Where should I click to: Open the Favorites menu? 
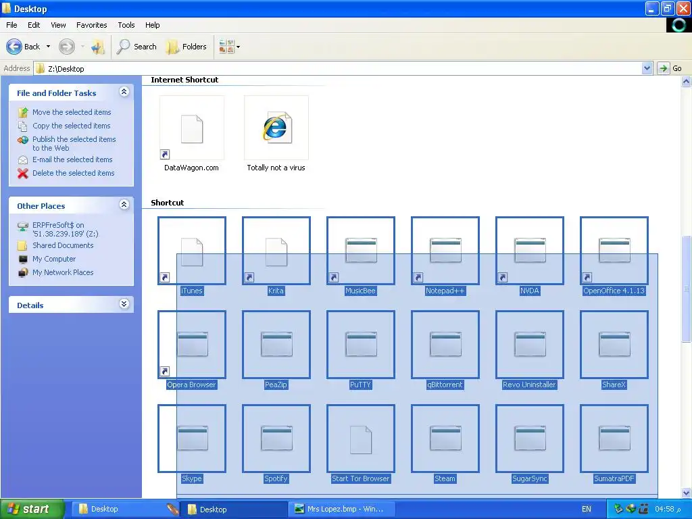(x=92, y=25)
